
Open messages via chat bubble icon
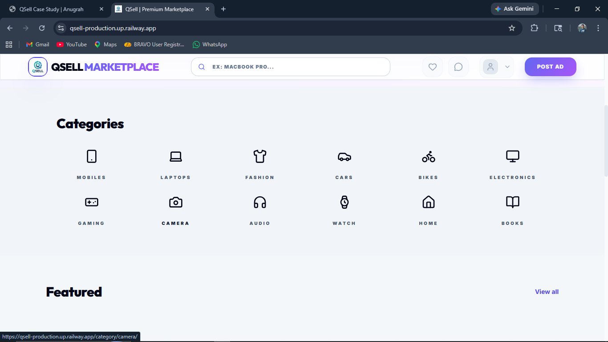458,67
